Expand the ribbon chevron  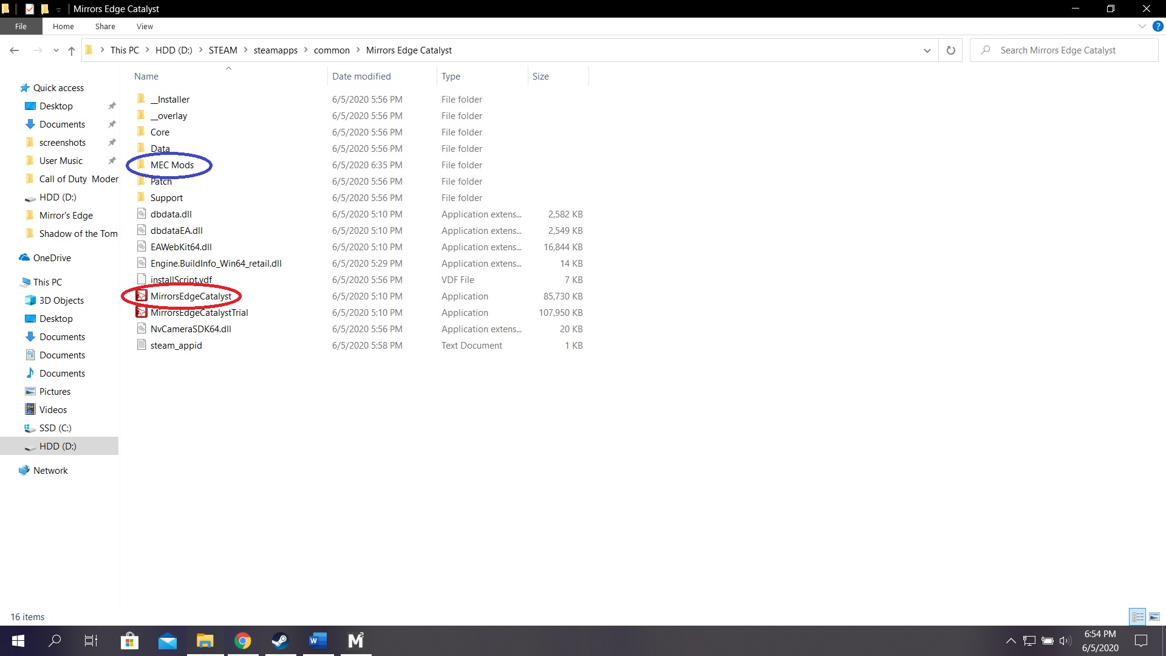tap(1142, 27)
